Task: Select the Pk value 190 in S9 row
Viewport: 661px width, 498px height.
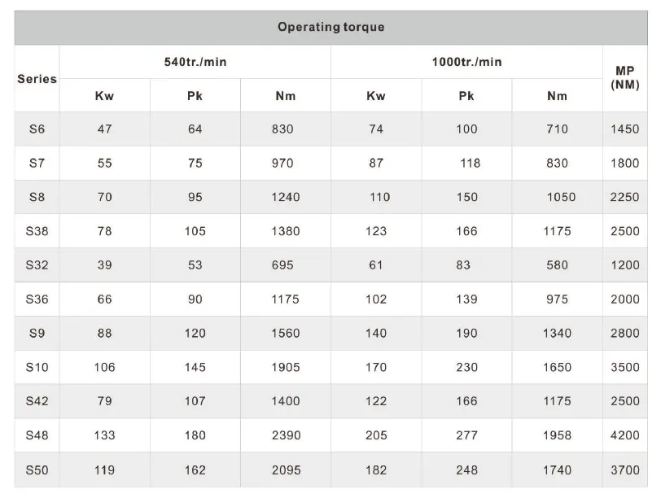Action: tap(466, 334)
